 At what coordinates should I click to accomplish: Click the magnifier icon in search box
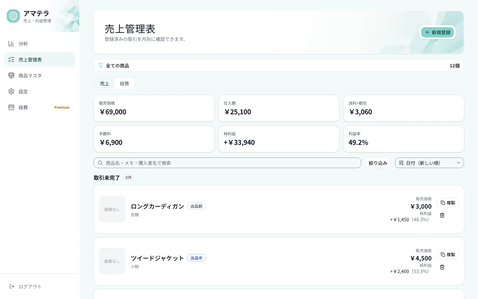click(x=100, y=163)
